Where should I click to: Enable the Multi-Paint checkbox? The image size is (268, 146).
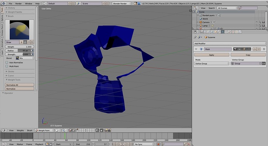pos(7,66)
